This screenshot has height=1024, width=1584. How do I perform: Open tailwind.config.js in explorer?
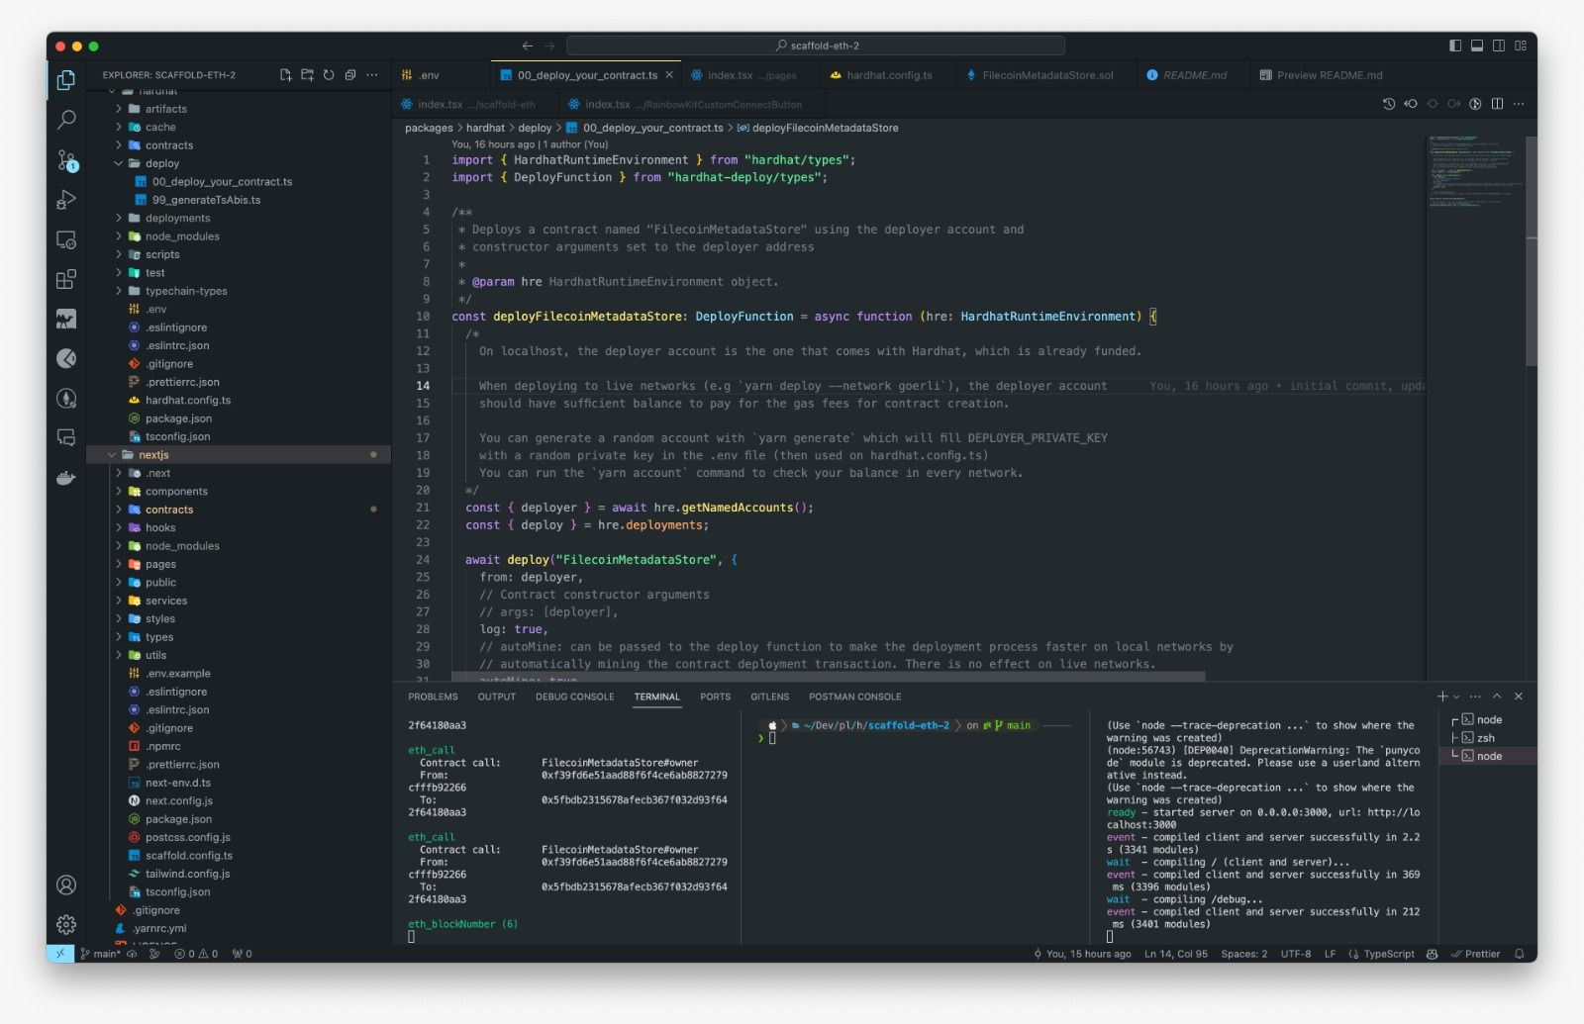click(x=187, y=874)
